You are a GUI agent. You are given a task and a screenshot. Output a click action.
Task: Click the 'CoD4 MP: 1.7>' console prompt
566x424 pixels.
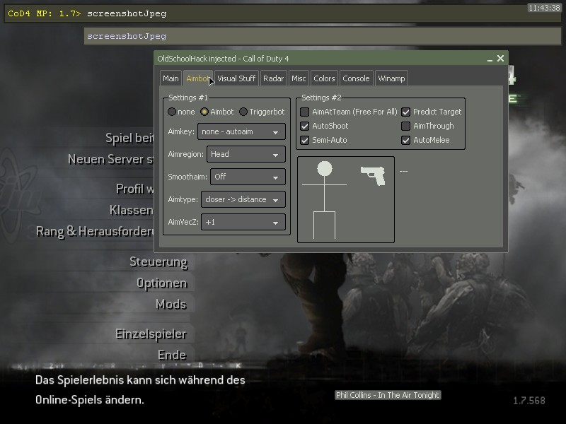coord(45,13)
